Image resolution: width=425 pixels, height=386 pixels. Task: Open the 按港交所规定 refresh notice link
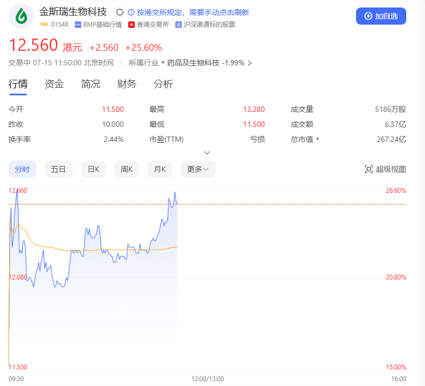click(x=192, y=12)
